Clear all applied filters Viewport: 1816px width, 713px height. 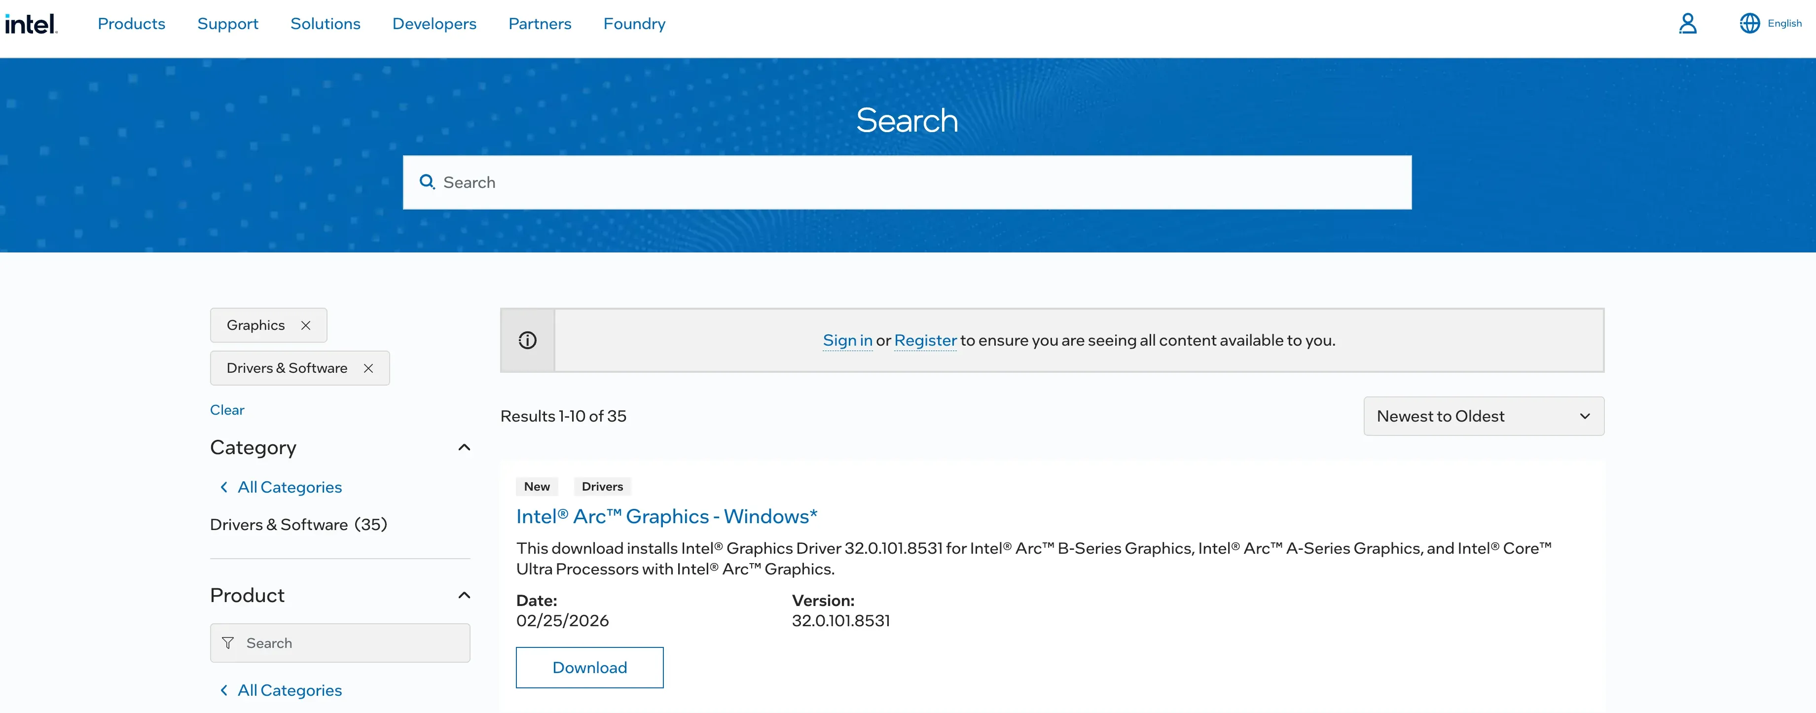click(x=227, y=410)
